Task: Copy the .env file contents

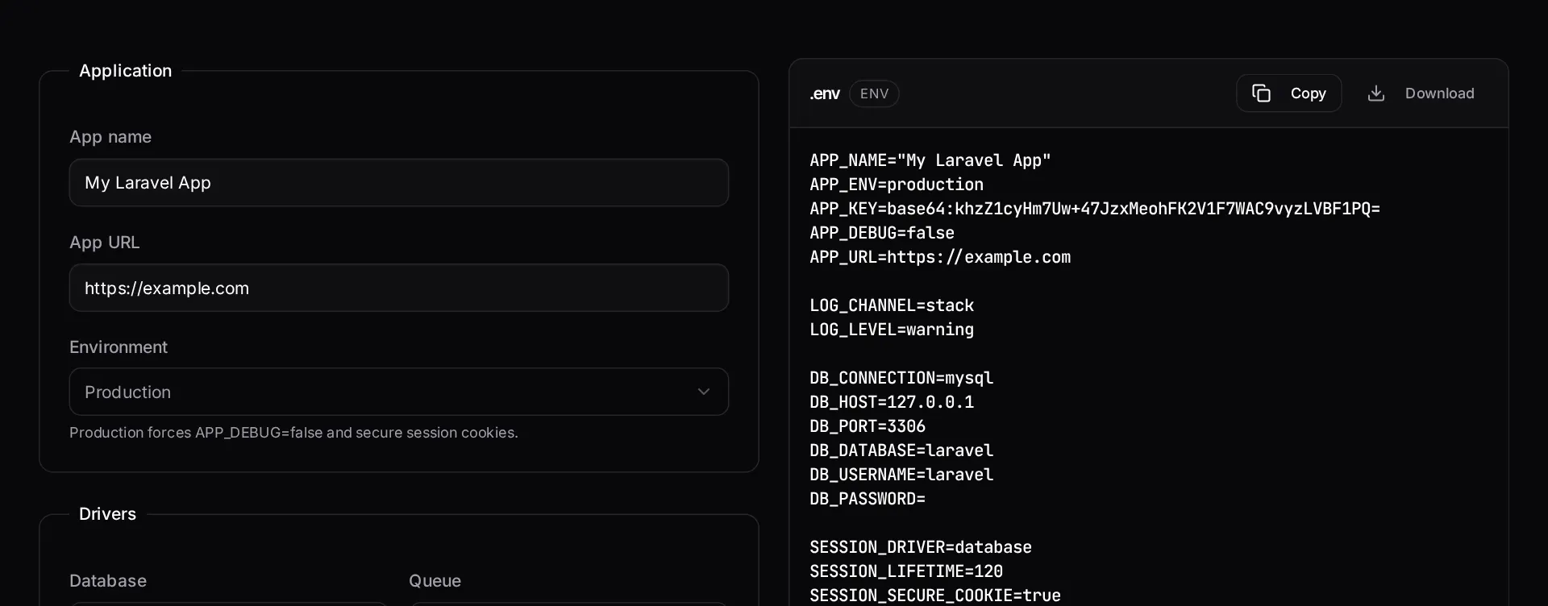Action: click(1288, 93)
